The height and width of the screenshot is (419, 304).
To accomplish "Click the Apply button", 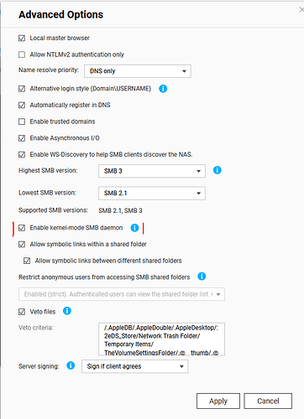I will (218, 401).
